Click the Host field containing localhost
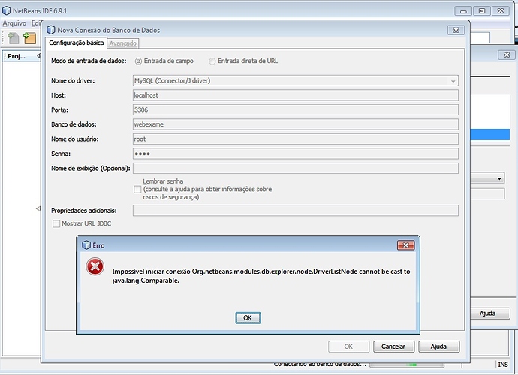Viewport: 518px width, 375px height. 295,95
